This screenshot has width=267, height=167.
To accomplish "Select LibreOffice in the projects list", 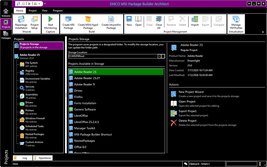I will pos(81,116).
